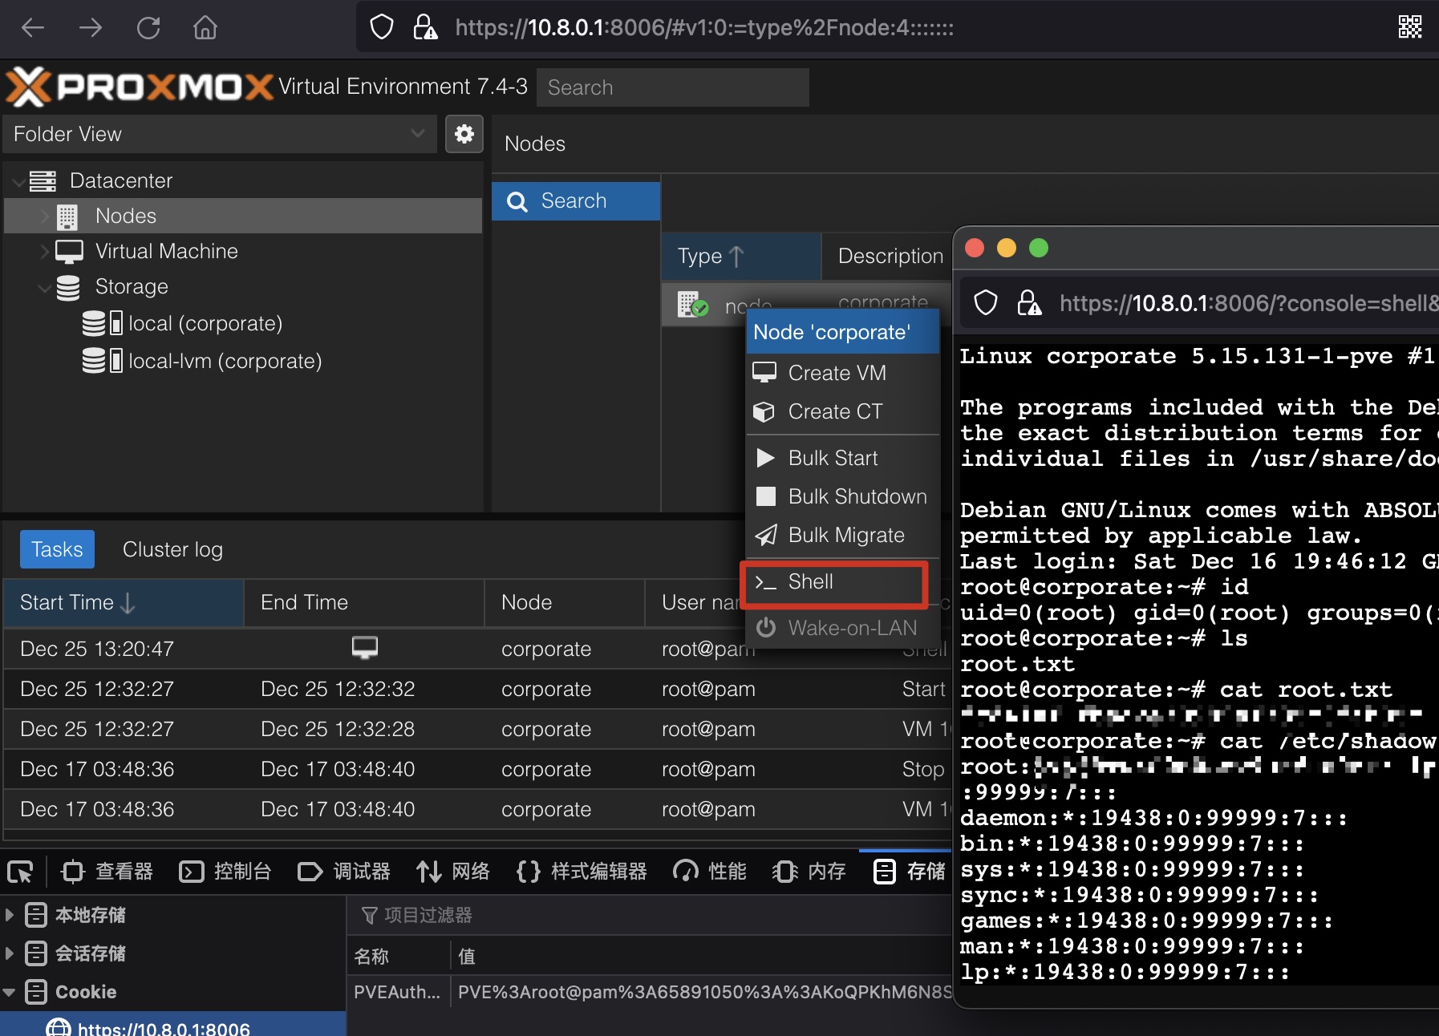
Task: Expand 会话存储 in devtools storage tree
Action: pyautogui.click(x=10, y=953)
